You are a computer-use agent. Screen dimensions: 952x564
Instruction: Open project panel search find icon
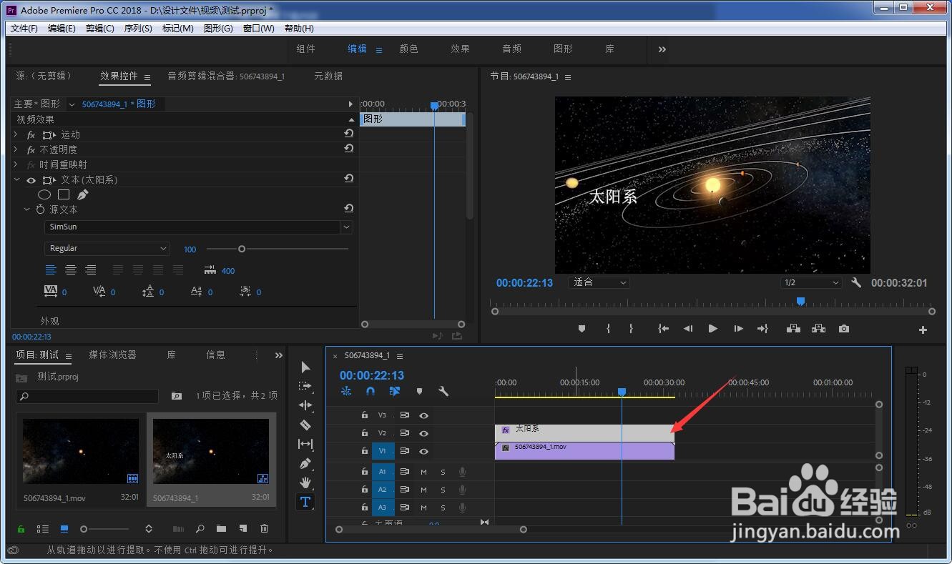pyautogui.click(x=200, y=529)
